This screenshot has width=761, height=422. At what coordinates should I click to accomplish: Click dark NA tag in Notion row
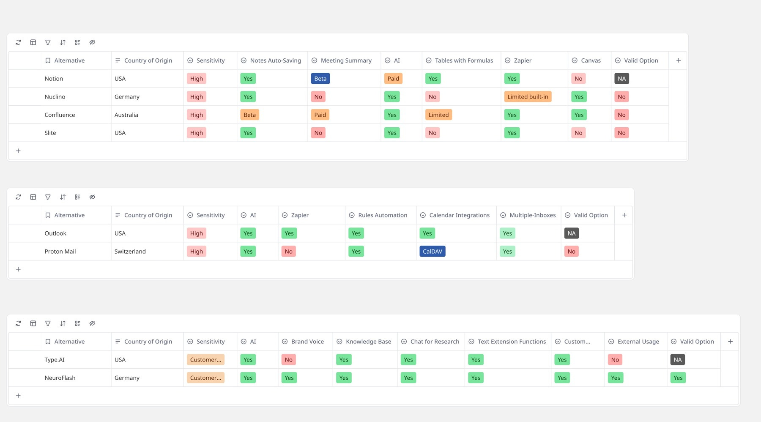tap(621, 79)
